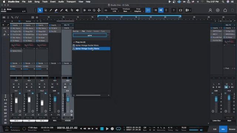The image size is (237, 133).
Task: Open Mix FX dropdown on VOCES channel
Action: click(73, 25)
